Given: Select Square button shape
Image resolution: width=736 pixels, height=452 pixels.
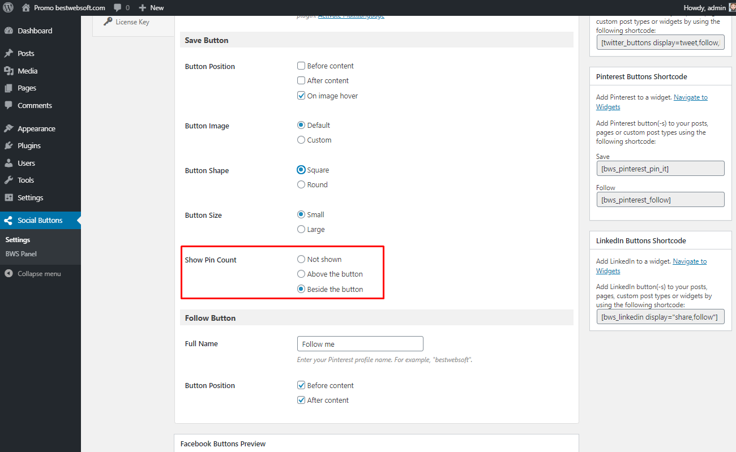Looking at the screenshot, I should 301,170.
